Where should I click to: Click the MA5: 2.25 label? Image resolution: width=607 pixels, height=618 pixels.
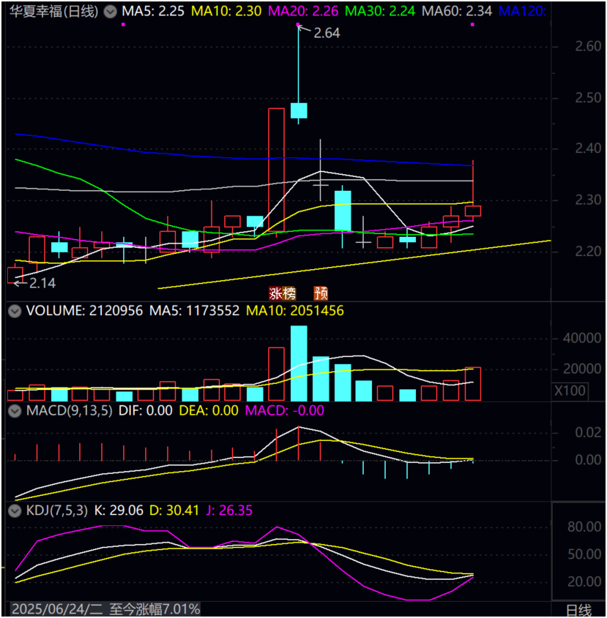pos(153,12)
